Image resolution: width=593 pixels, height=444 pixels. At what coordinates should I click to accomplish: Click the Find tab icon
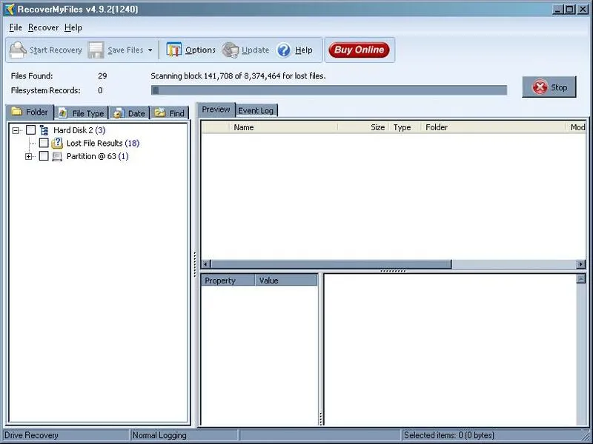[160, 112]
